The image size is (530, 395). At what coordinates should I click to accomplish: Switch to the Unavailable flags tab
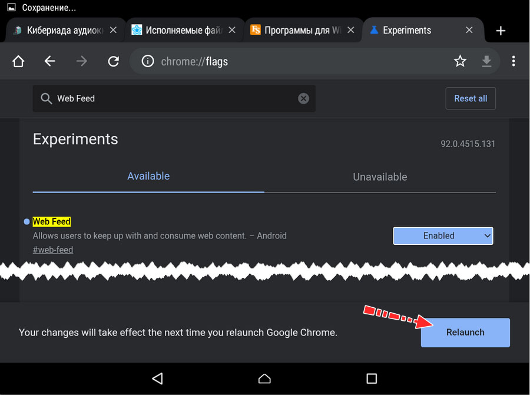[380, 177]
